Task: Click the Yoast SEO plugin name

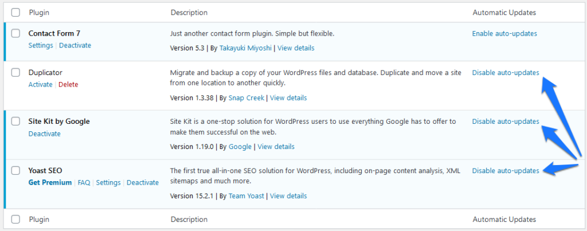Action: [x=45, y=171]
